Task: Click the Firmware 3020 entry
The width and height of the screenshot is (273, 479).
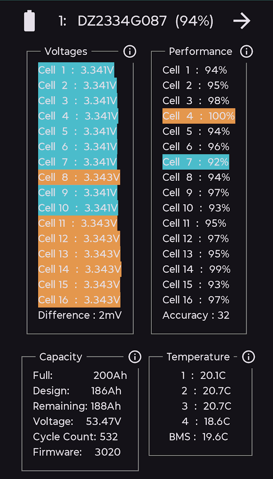Action: (x=77, y=452)
